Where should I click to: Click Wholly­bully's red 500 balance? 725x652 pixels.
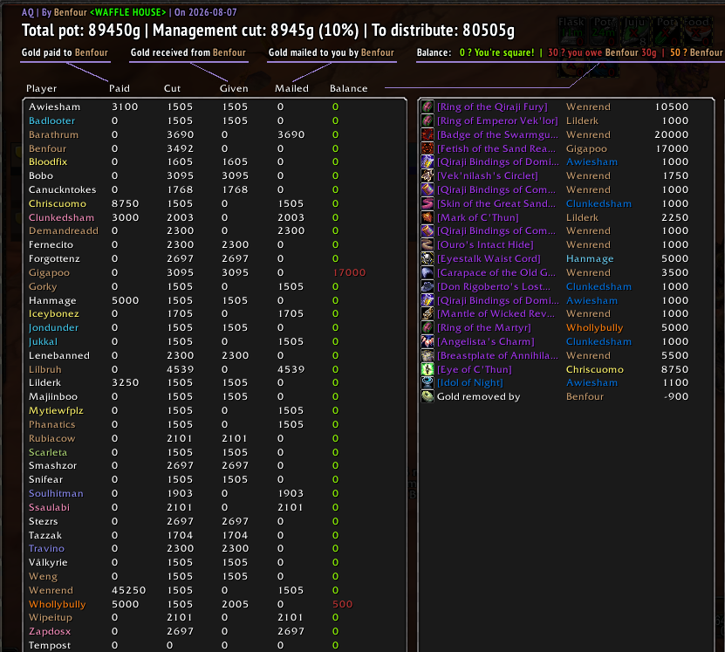click(x=342, y=604)
